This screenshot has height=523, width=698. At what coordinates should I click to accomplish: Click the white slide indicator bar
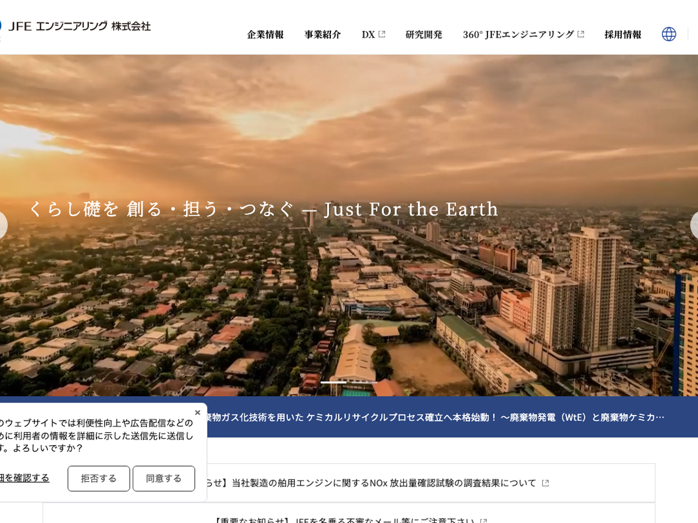(x=333, y=382)
